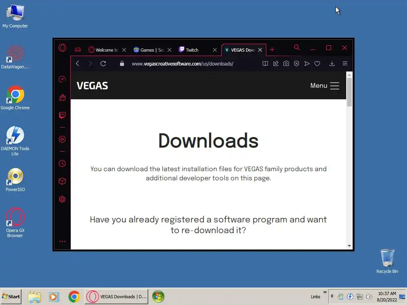
Task: Click Show Desktop button in tray
Action: [403, 297]
